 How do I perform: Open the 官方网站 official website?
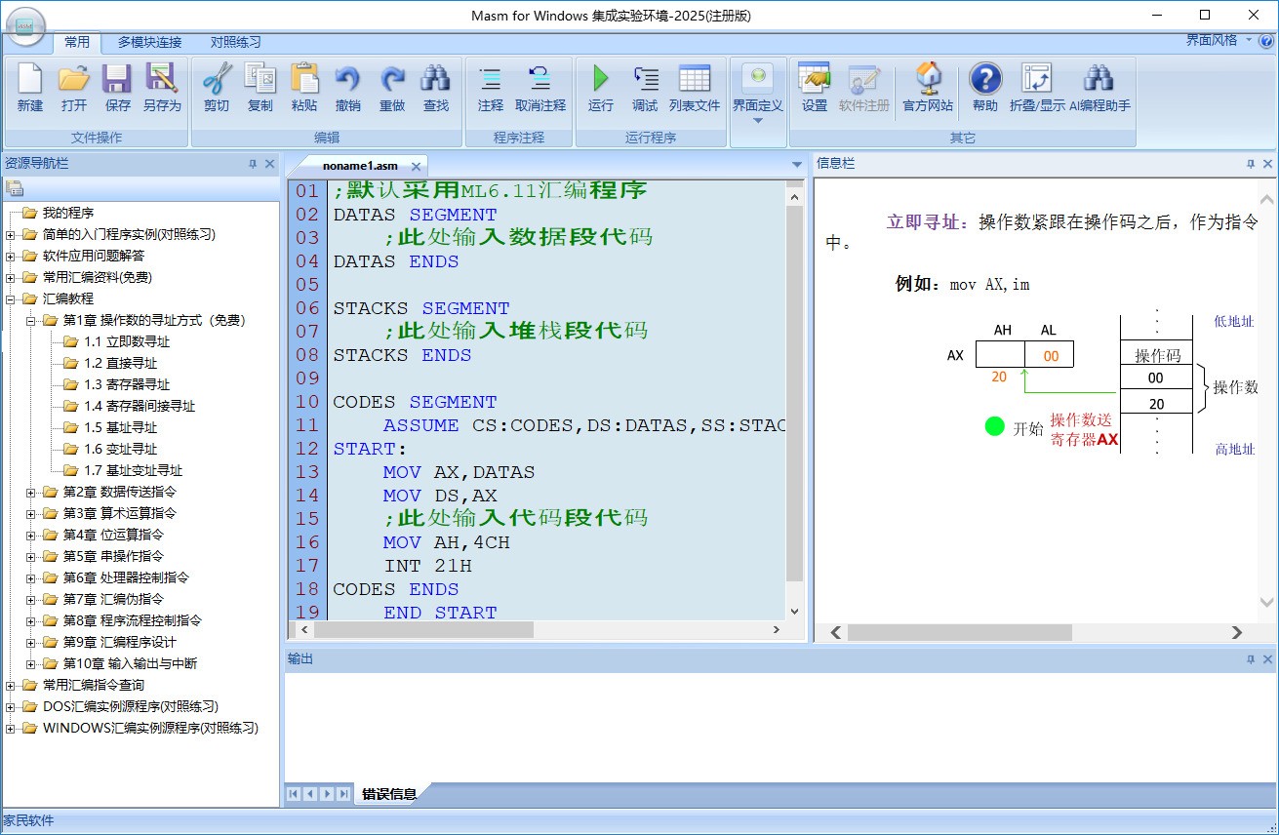[929, 88]
